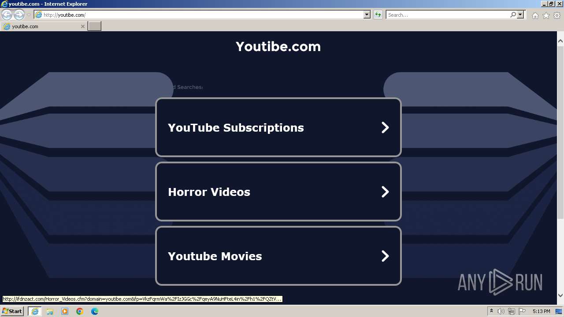This screenshot has width=564, height=317.
Task: Open the search provider dropdown arrow
Action: (x=520, y=15)
